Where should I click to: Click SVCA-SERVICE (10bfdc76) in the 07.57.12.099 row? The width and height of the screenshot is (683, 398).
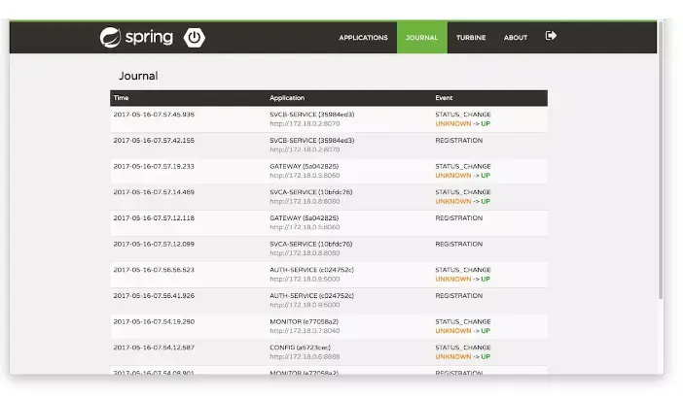(311, 244)
